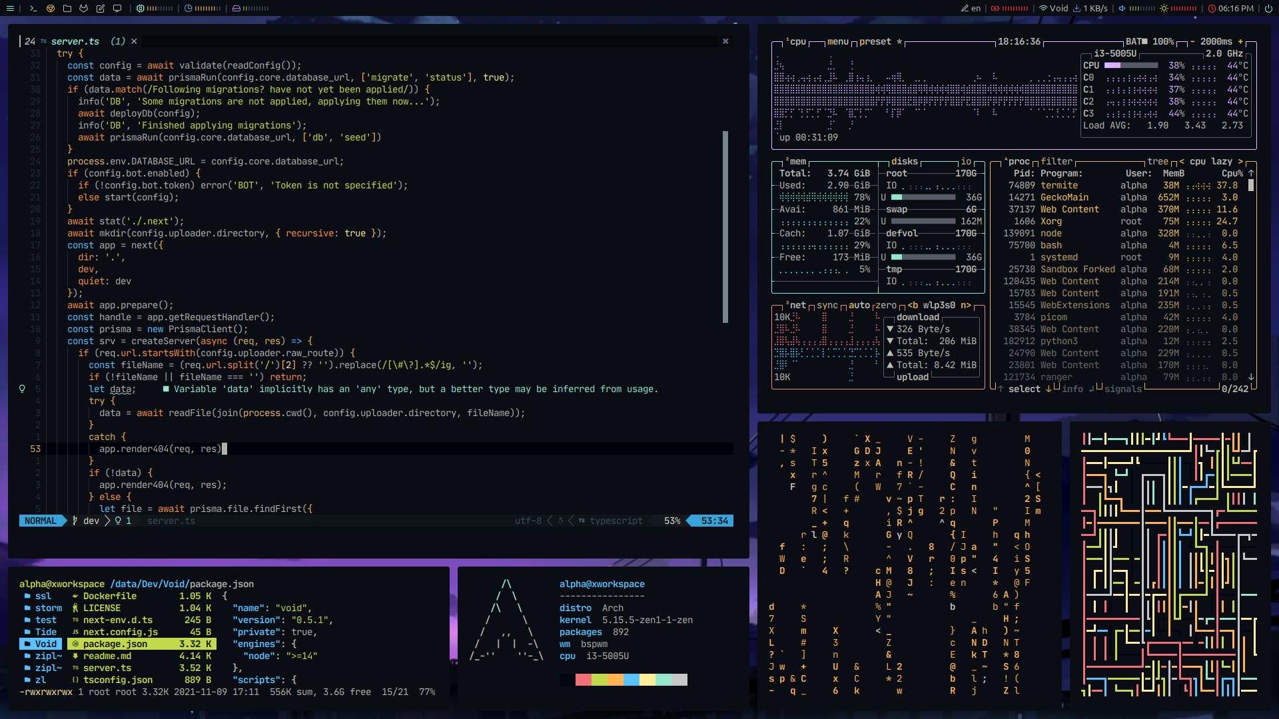The image size is (1279, 719).
Task: Cycle the cpu lazy sorting selector arrow
Action: coord(1240,161)
